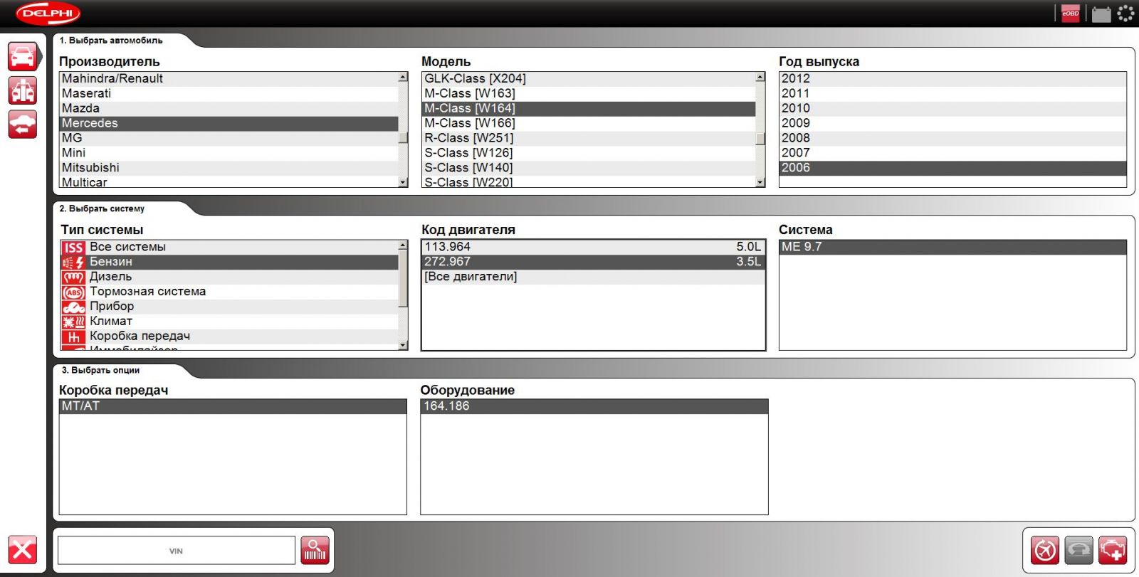Select year 2011
Screen dimensions: 1139x577
[952, 93]
